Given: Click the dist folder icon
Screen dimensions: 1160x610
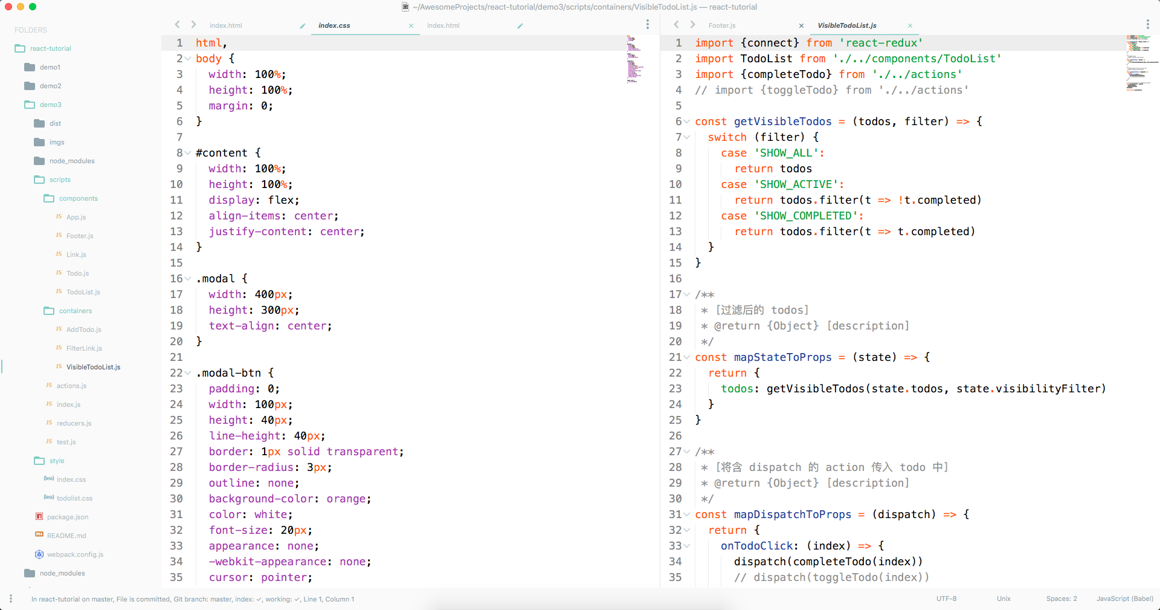Looking at the screenshot, I should [x=39, y=123].
